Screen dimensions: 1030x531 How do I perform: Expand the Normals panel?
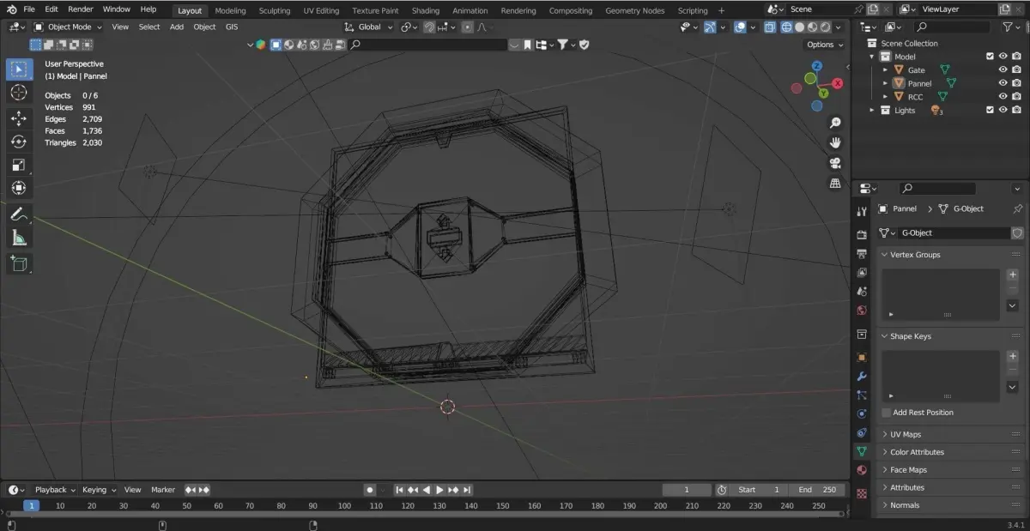click(x=905, y=505)
